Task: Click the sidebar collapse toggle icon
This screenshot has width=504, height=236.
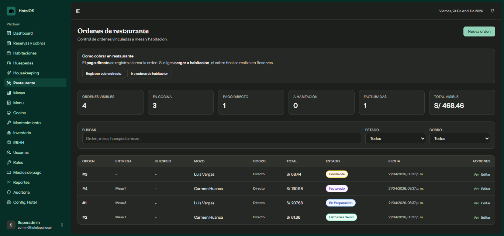Action: coord(78,11)
